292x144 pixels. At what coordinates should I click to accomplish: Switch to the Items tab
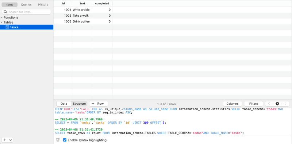click(x=9, y=5)
